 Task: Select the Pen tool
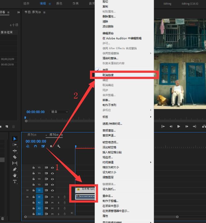point(15,169)
